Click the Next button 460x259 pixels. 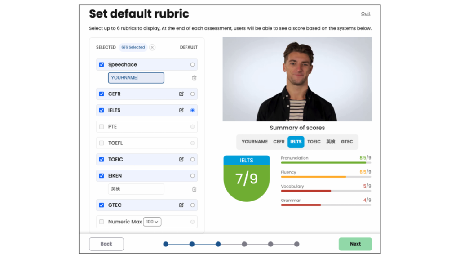coord(355,244)
